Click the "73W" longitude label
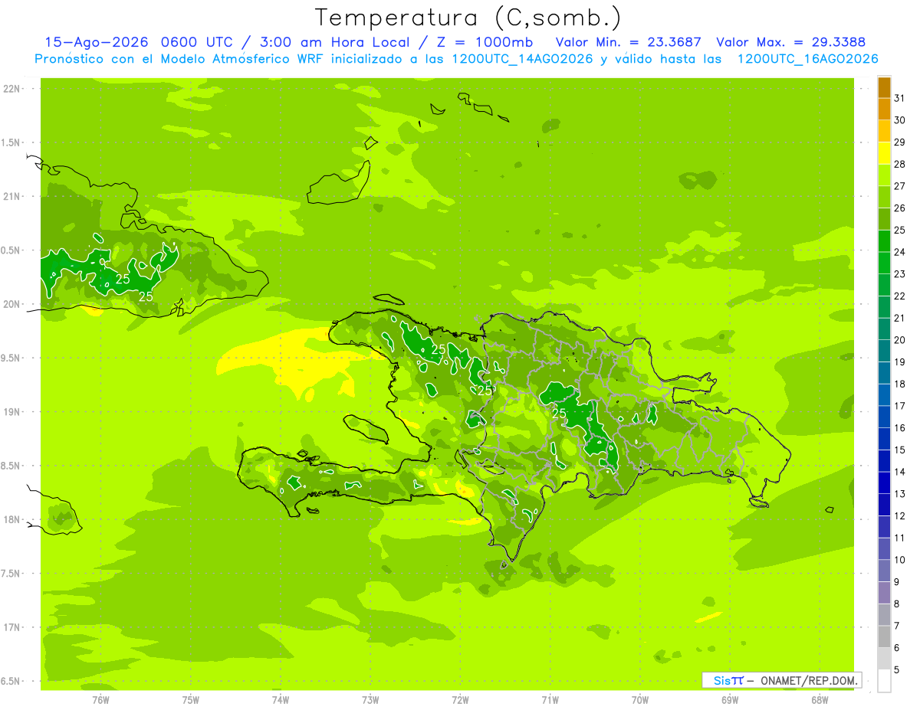Image resolution: width=920 pixels, height=710 pixels. (370, 700)
